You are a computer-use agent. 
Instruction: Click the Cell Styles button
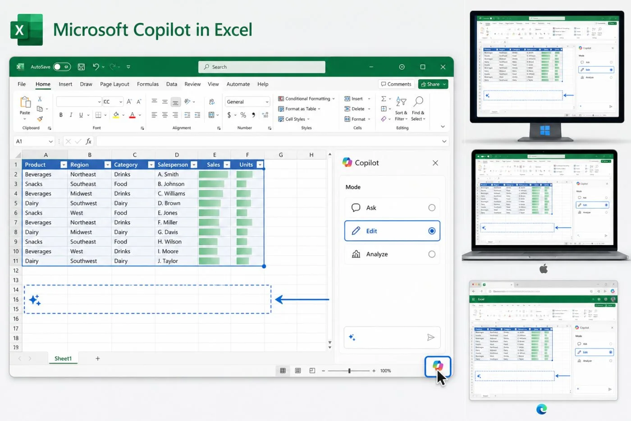tap(294, 119)
